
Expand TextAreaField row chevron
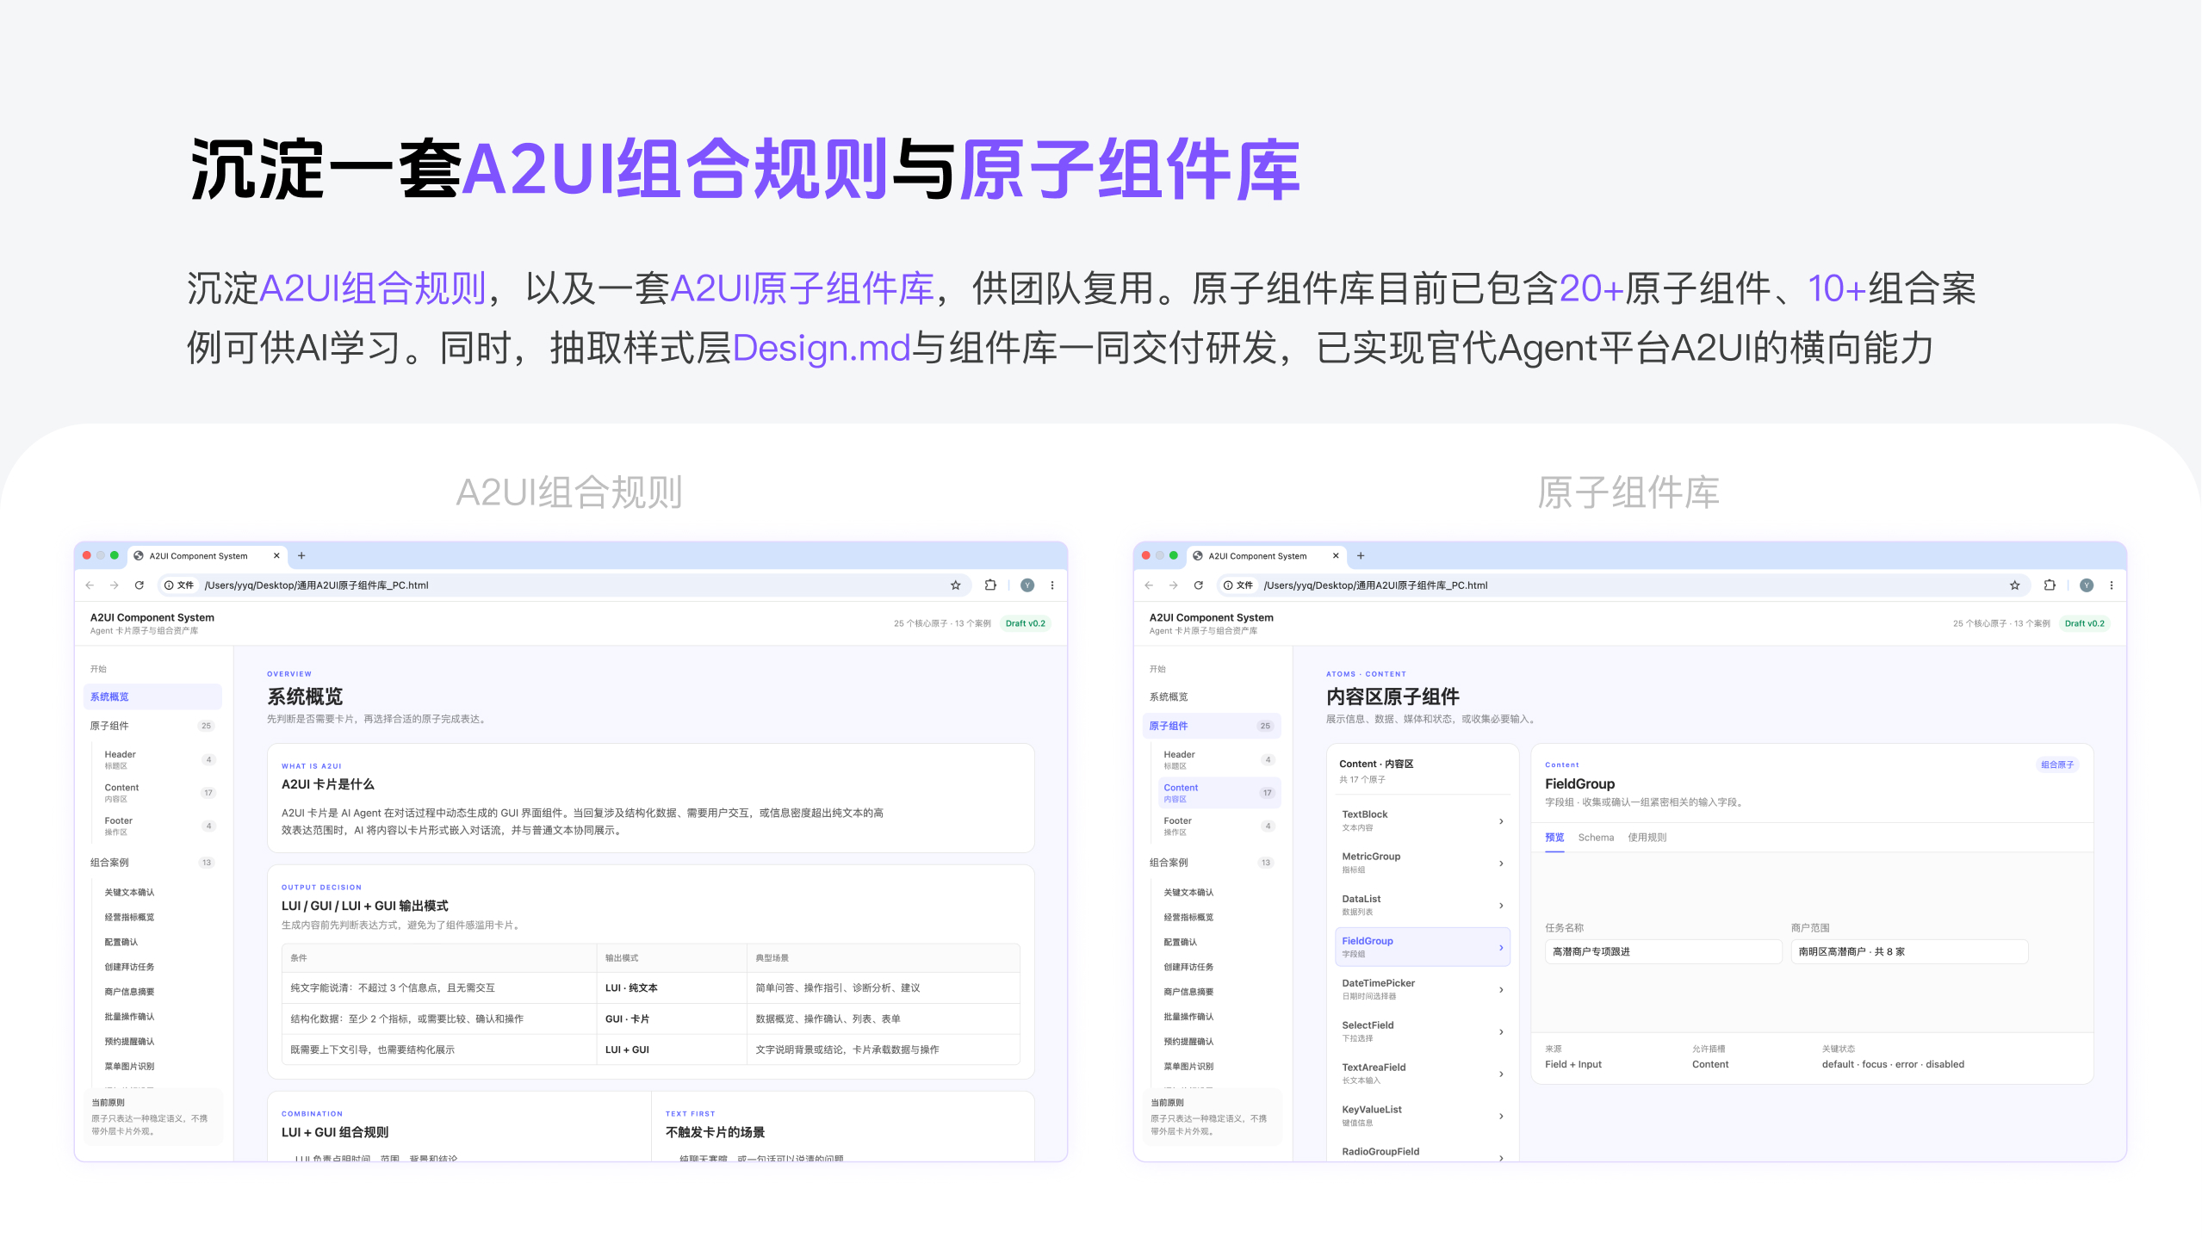(1501, 1074)
